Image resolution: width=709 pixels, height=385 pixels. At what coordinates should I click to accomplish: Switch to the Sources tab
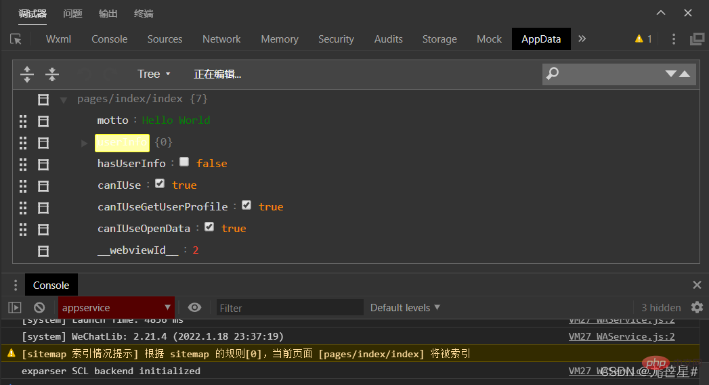pos(165,39)
